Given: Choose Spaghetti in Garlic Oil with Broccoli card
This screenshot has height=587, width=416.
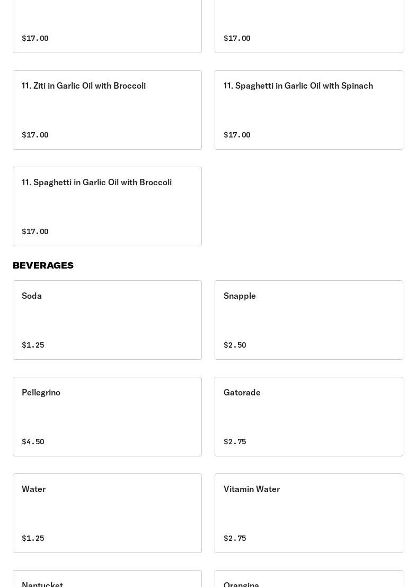Looking at the screenshot, I should pyautogui.click(x=107, y=206).
